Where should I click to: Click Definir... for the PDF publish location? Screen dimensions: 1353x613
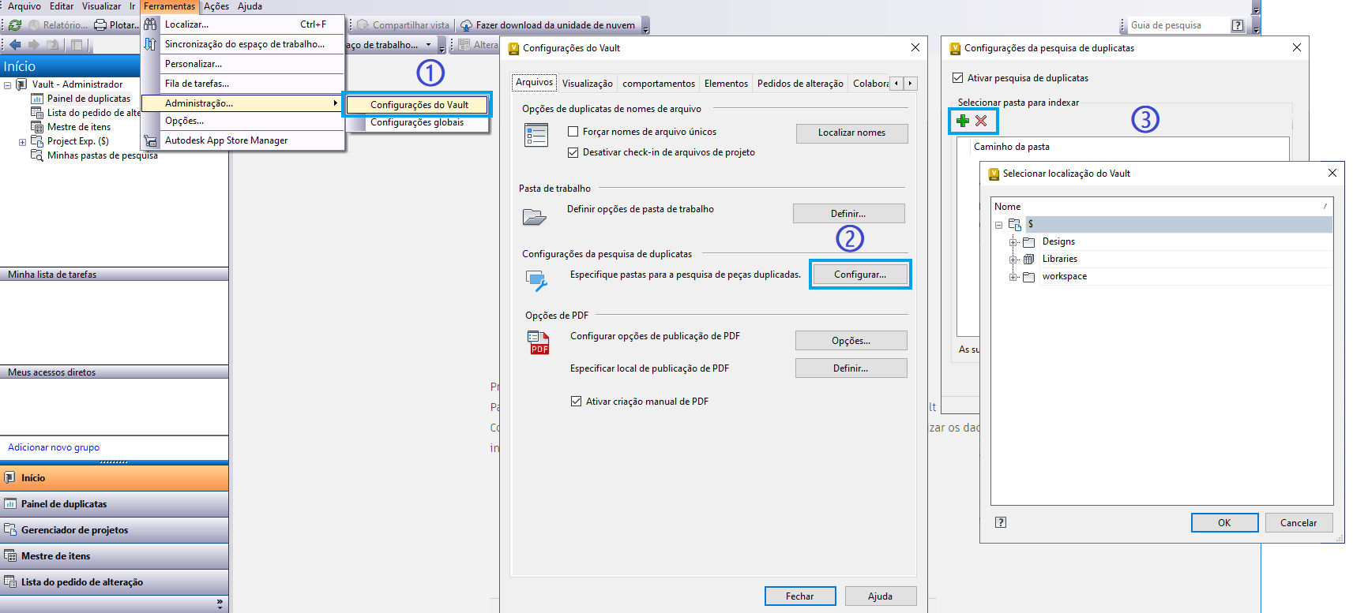pos(851,368)
